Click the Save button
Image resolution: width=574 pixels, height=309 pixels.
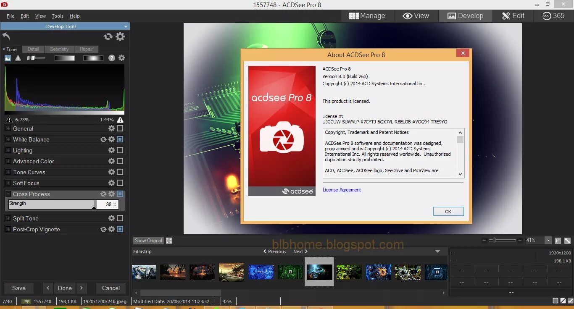point(19,288)
